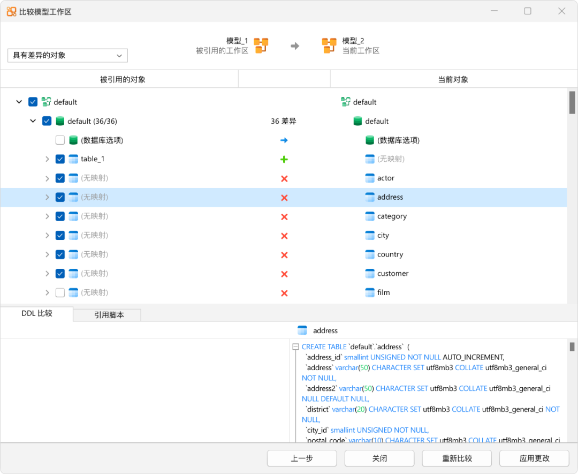Click the table icon next to category
578x474 pixels.
coord(370,216)
